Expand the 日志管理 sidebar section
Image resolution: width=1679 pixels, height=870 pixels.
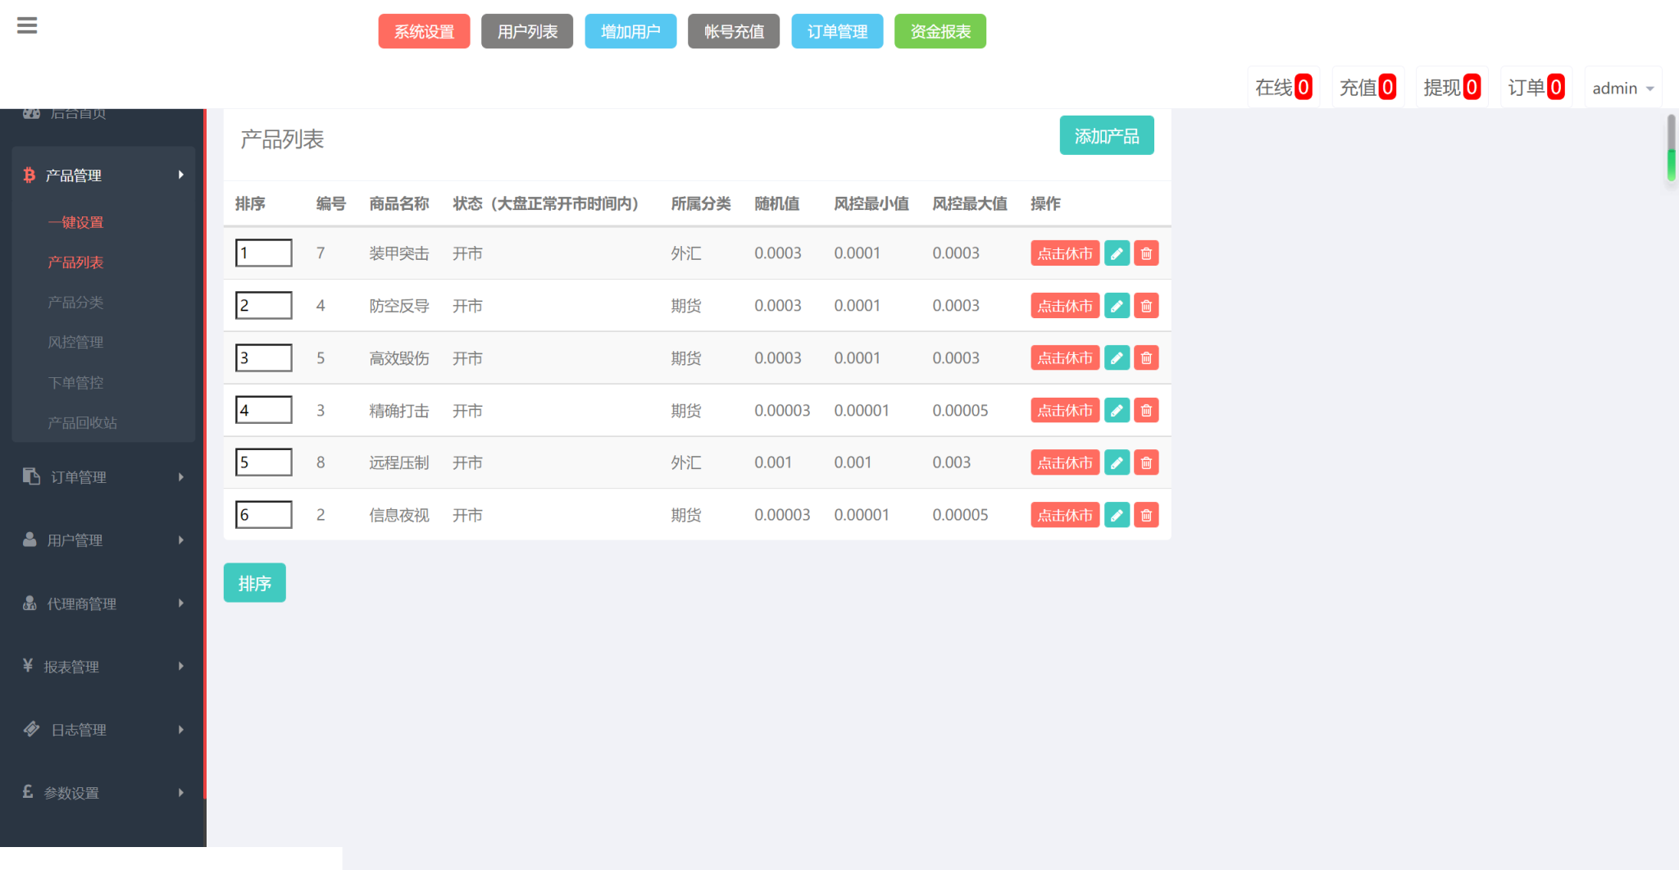pos(103,729)
